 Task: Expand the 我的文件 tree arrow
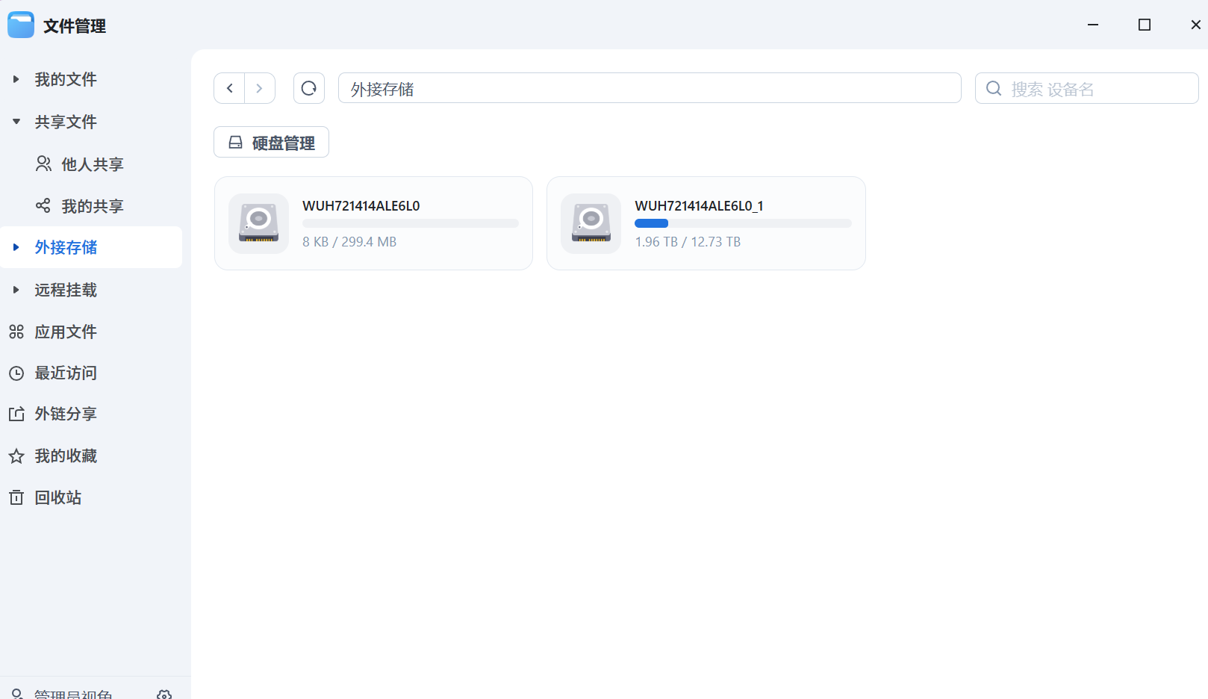[16, 79]
